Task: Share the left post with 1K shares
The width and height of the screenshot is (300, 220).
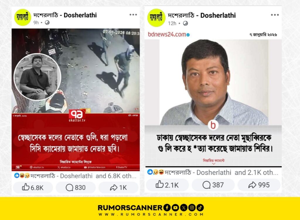Action: 118,187
